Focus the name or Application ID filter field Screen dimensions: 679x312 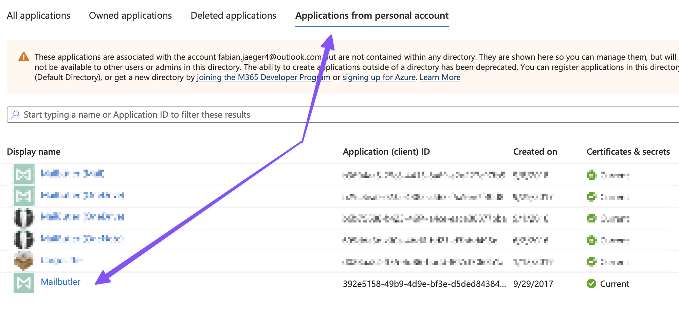click(343, 115)
